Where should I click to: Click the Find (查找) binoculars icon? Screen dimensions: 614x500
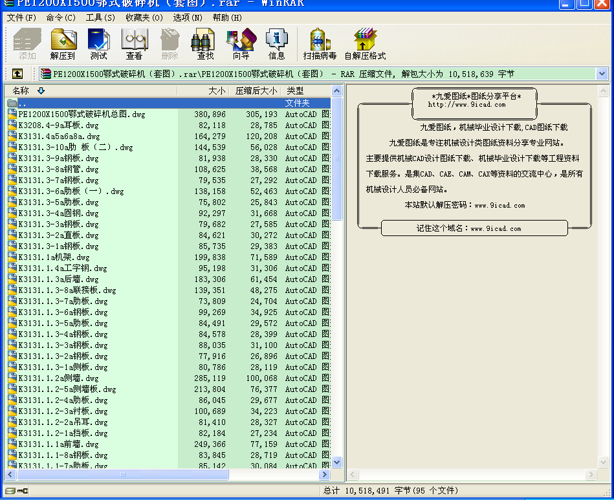point(205,45)
